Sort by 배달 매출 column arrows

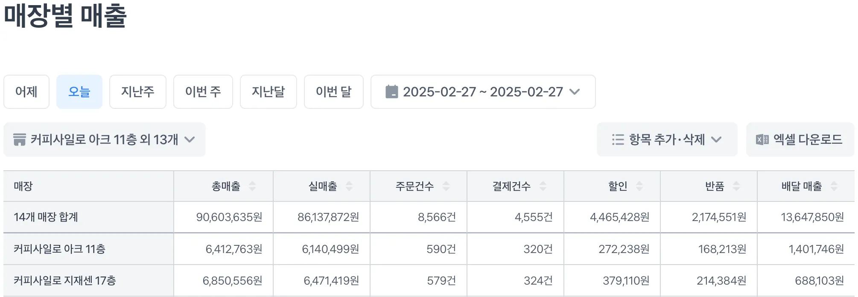click(x=834, y=186)
